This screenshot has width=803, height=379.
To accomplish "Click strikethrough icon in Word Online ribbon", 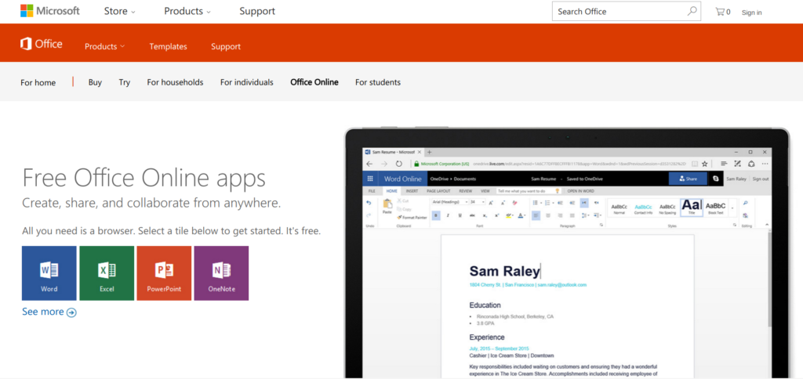I will coord(472,215).
